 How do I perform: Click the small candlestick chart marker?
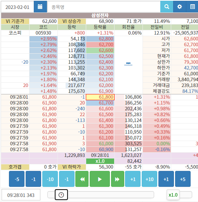point(128,63)
